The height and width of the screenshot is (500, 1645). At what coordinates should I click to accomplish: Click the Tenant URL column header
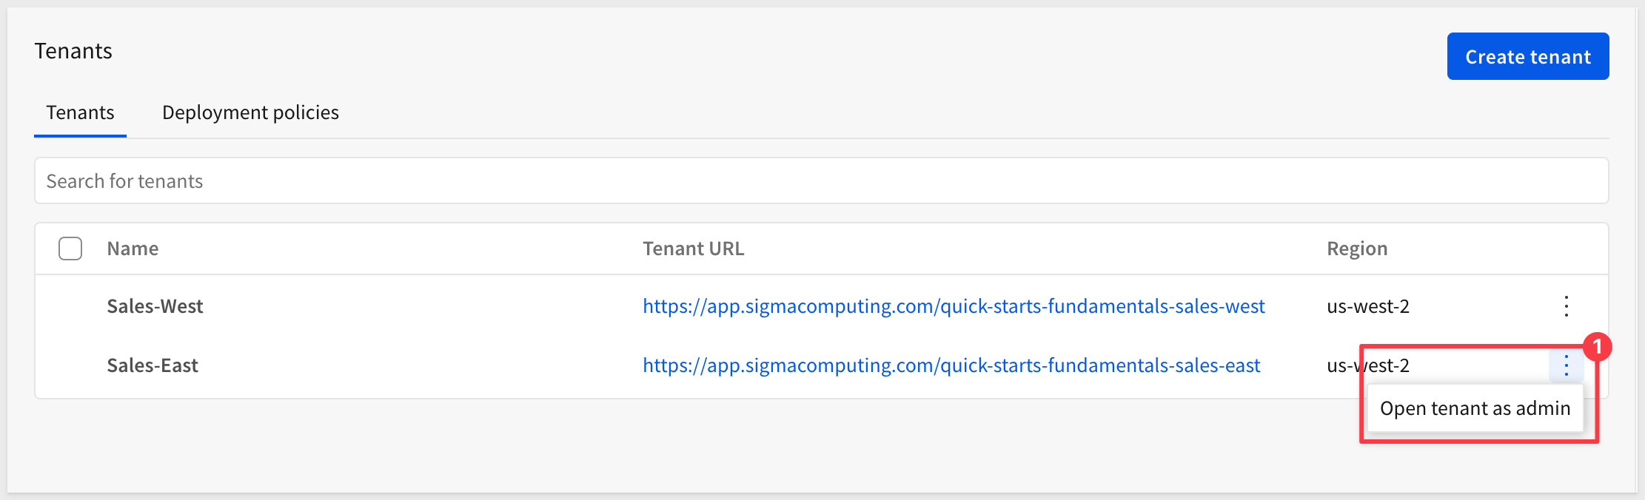pyautogui.click(x=693, y=249)
